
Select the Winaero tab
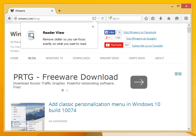[x=32, y=11]
